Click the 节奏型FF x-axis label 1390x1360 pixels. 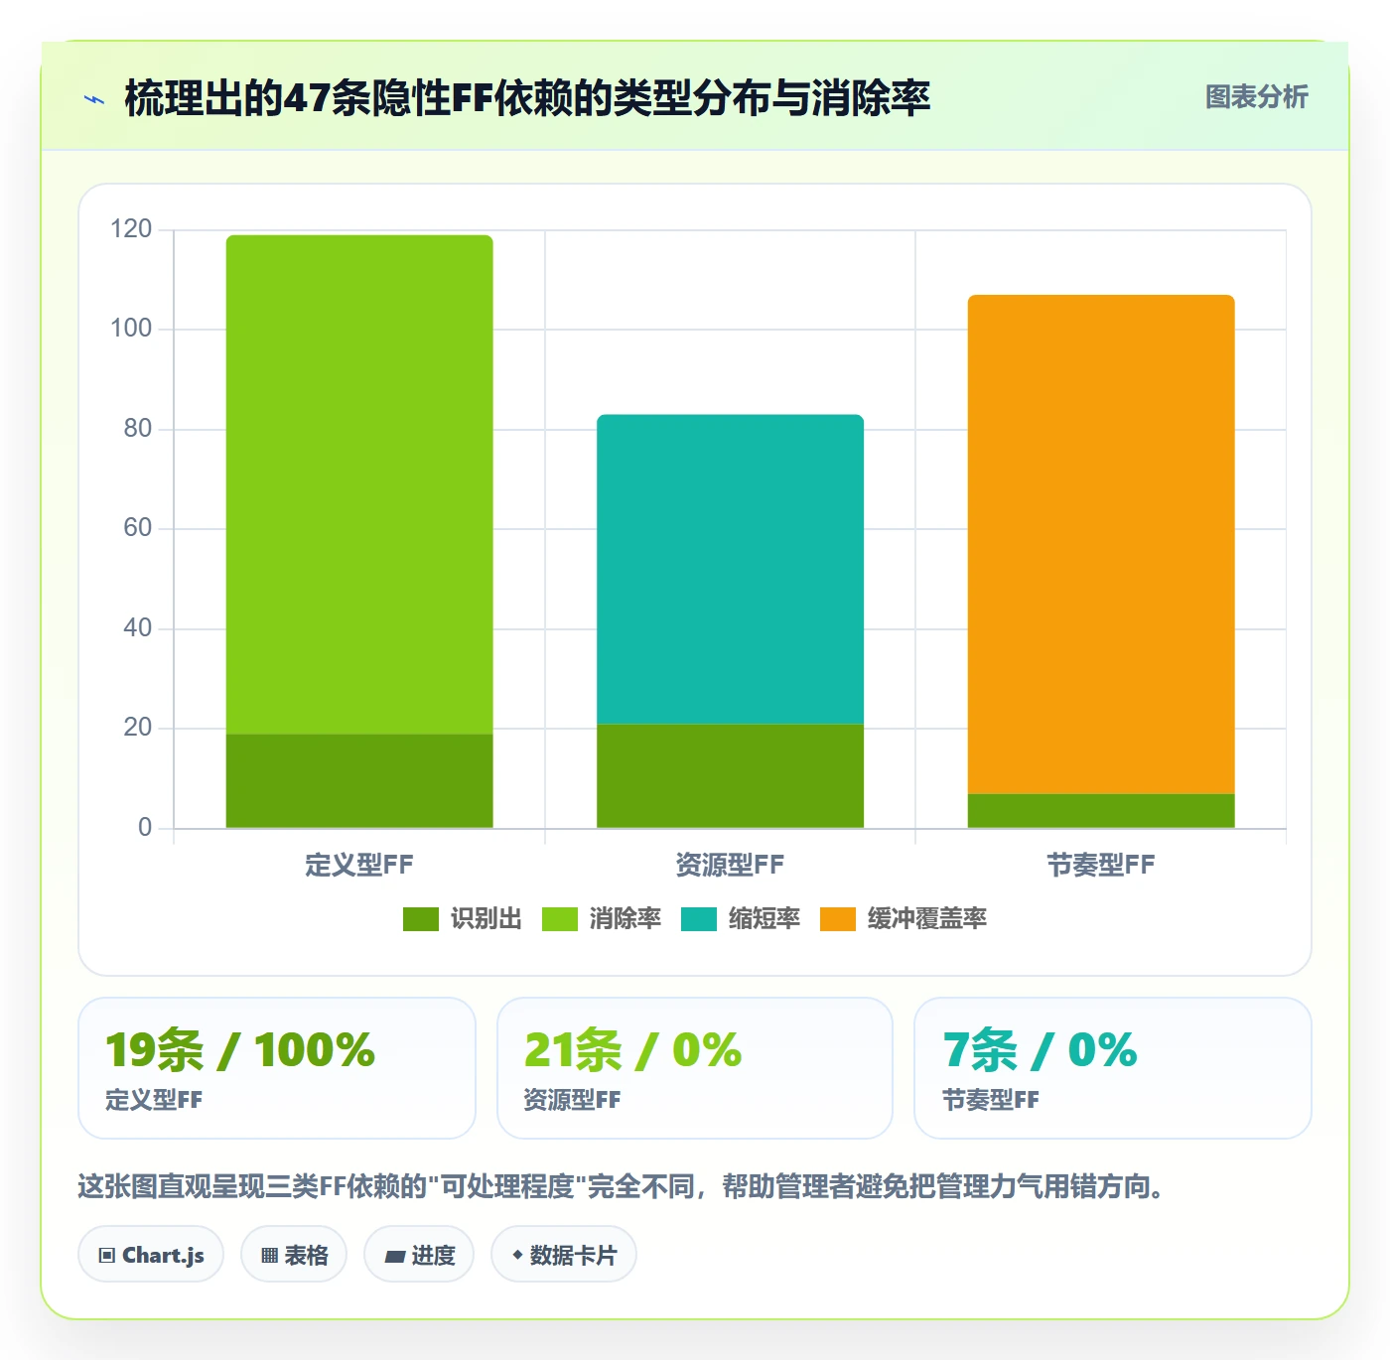(x=1101, y=865)
